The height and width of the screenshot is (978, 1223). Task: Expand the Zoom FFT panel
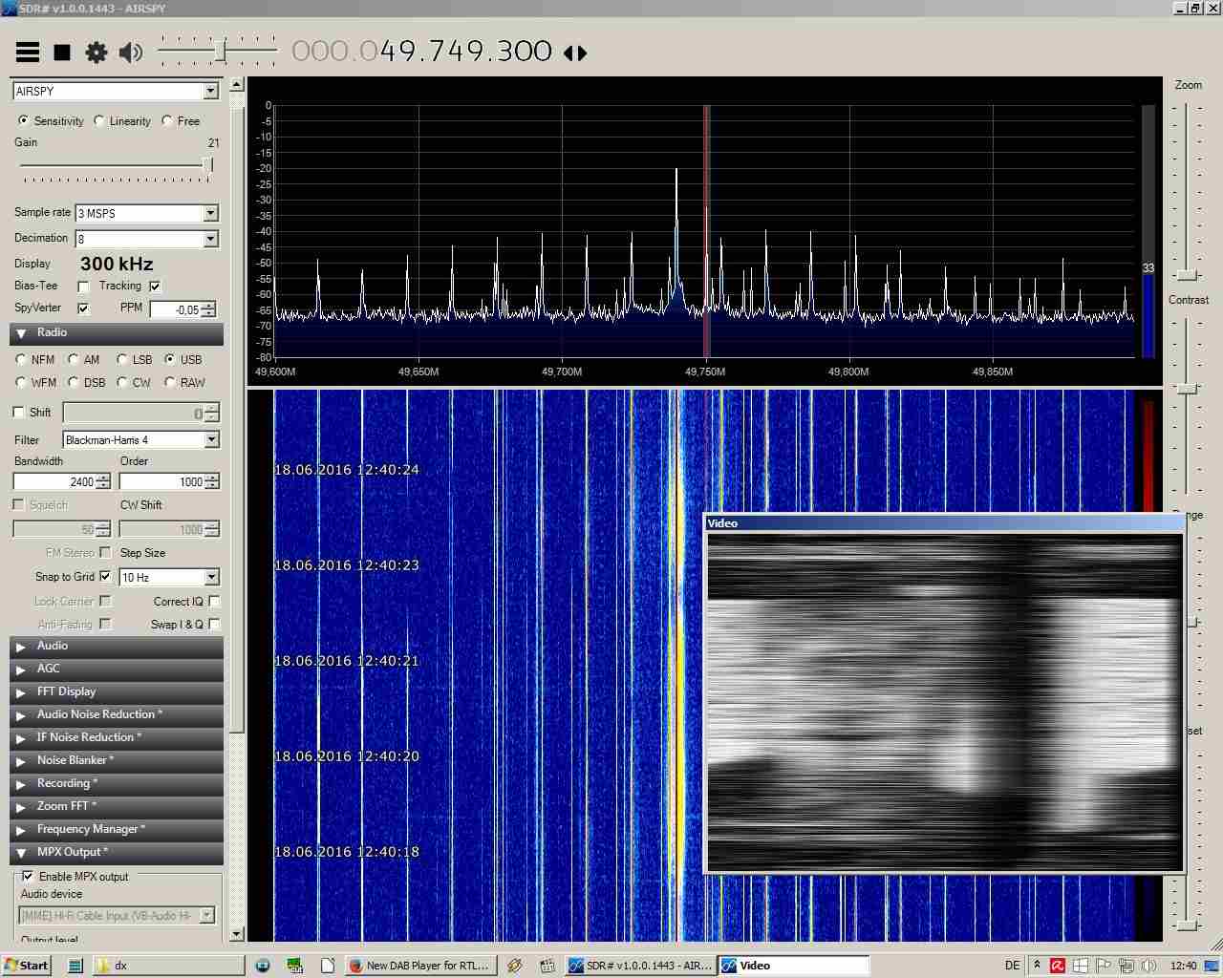pyautogui.click(x=117, y=807)
